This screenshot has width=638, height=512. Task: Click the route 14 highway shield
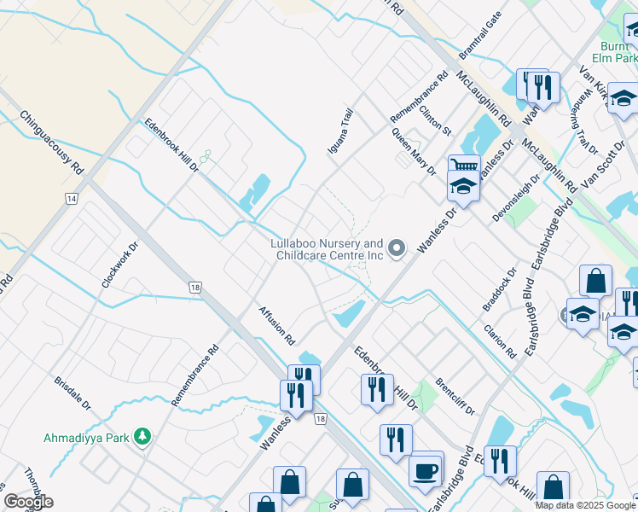[71, 198]
